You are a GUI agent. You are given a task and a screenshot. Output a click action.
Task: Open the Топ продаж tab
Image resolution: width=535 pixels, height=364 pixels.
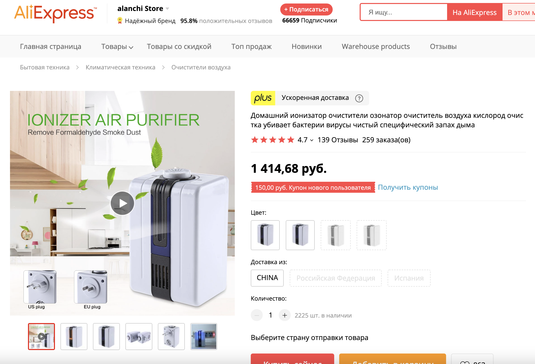point(251,46)
